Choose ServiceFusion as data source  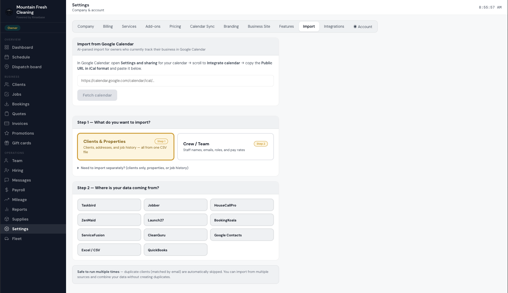click(109, 235)
